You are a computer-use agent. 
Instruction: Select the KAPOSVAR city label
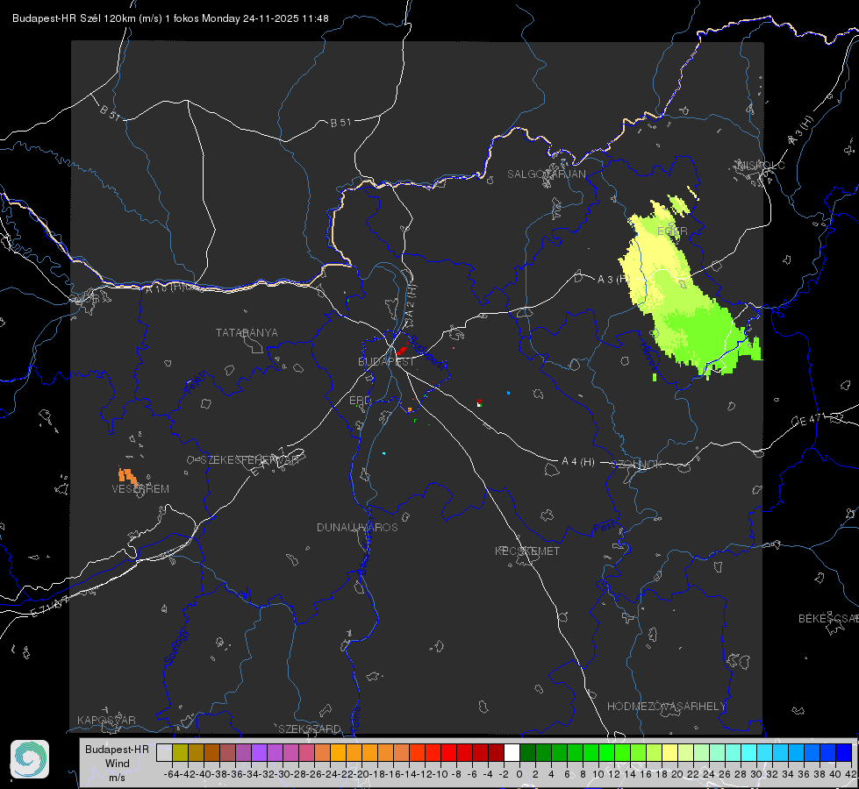click(106, 720)
